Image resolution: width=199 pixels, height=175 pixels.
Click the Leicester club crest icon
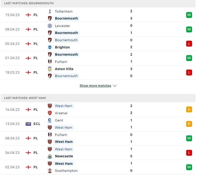coord(50,26)
